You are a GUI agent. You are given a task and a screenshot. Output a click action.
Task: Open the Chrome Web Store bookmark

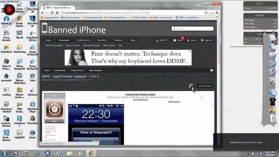click(116, 17)
